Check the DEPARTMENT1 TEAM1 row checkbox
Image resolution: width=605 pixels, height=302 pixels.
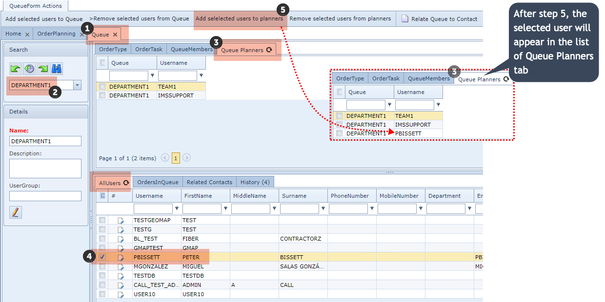102,86
